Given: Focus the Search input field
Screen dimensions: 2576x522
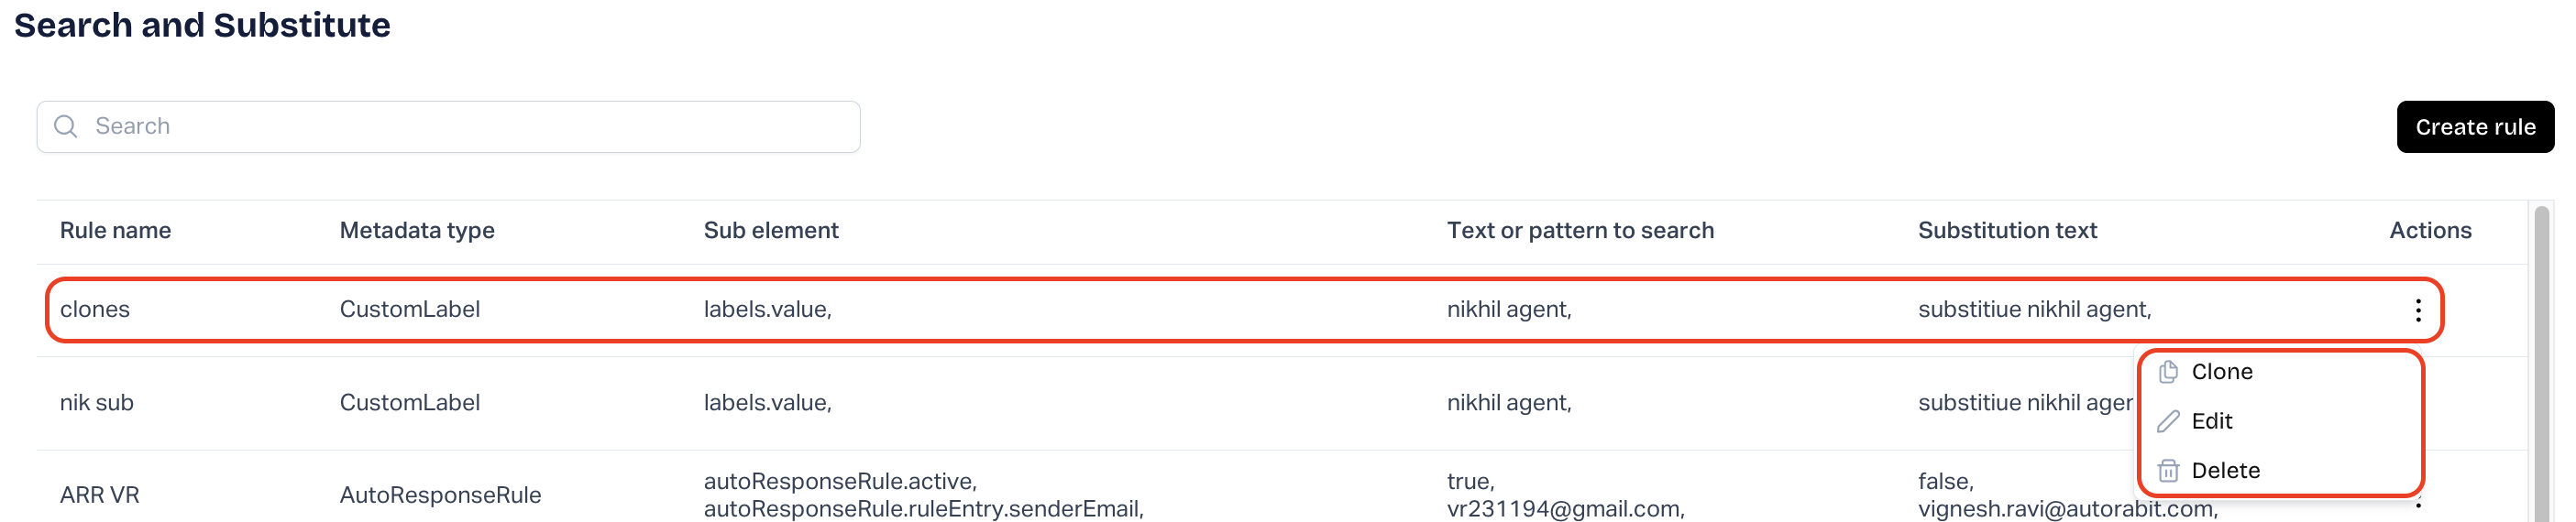Looking at the screenshot, I should (470, 126).
